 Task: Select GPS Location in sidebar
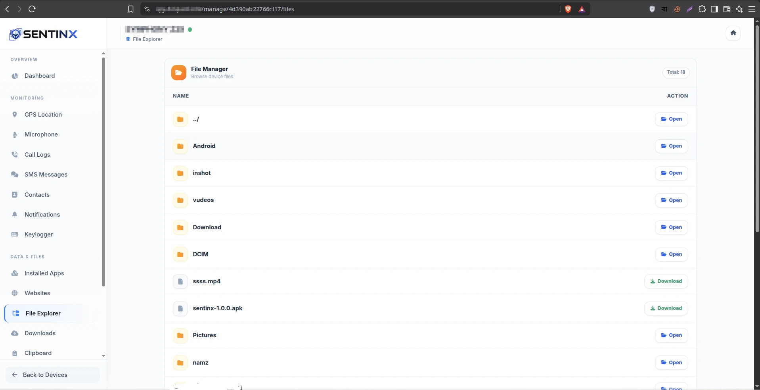point(43,115)
